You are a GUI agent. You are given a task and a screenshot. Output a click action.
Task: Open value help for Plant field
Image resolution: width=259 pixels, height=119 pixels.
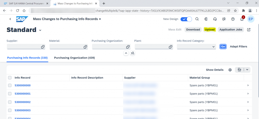pos(170,47)
